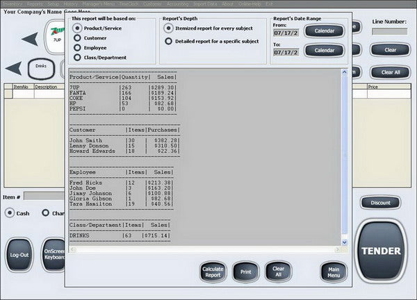Screen dimensions: 417x300
Task: Click the DRINKS department row
Action: pyautogui.click(x=120, y=235)
